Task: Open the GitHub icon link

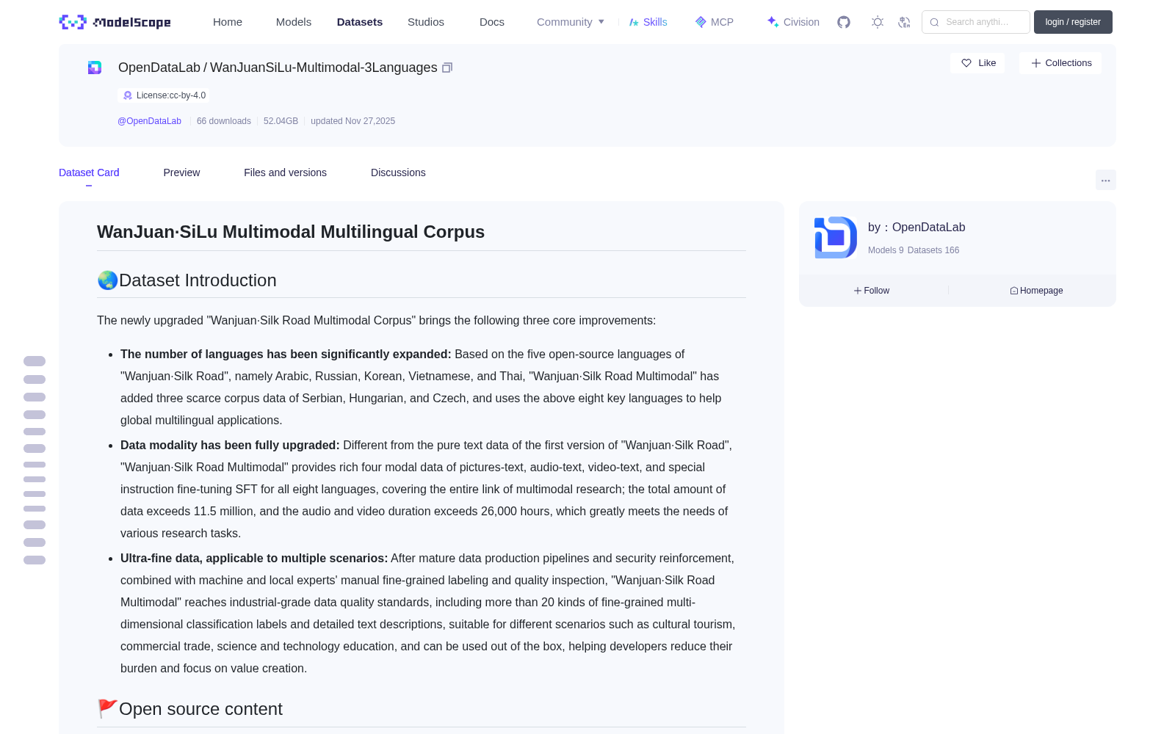Action: pos(844,22)
